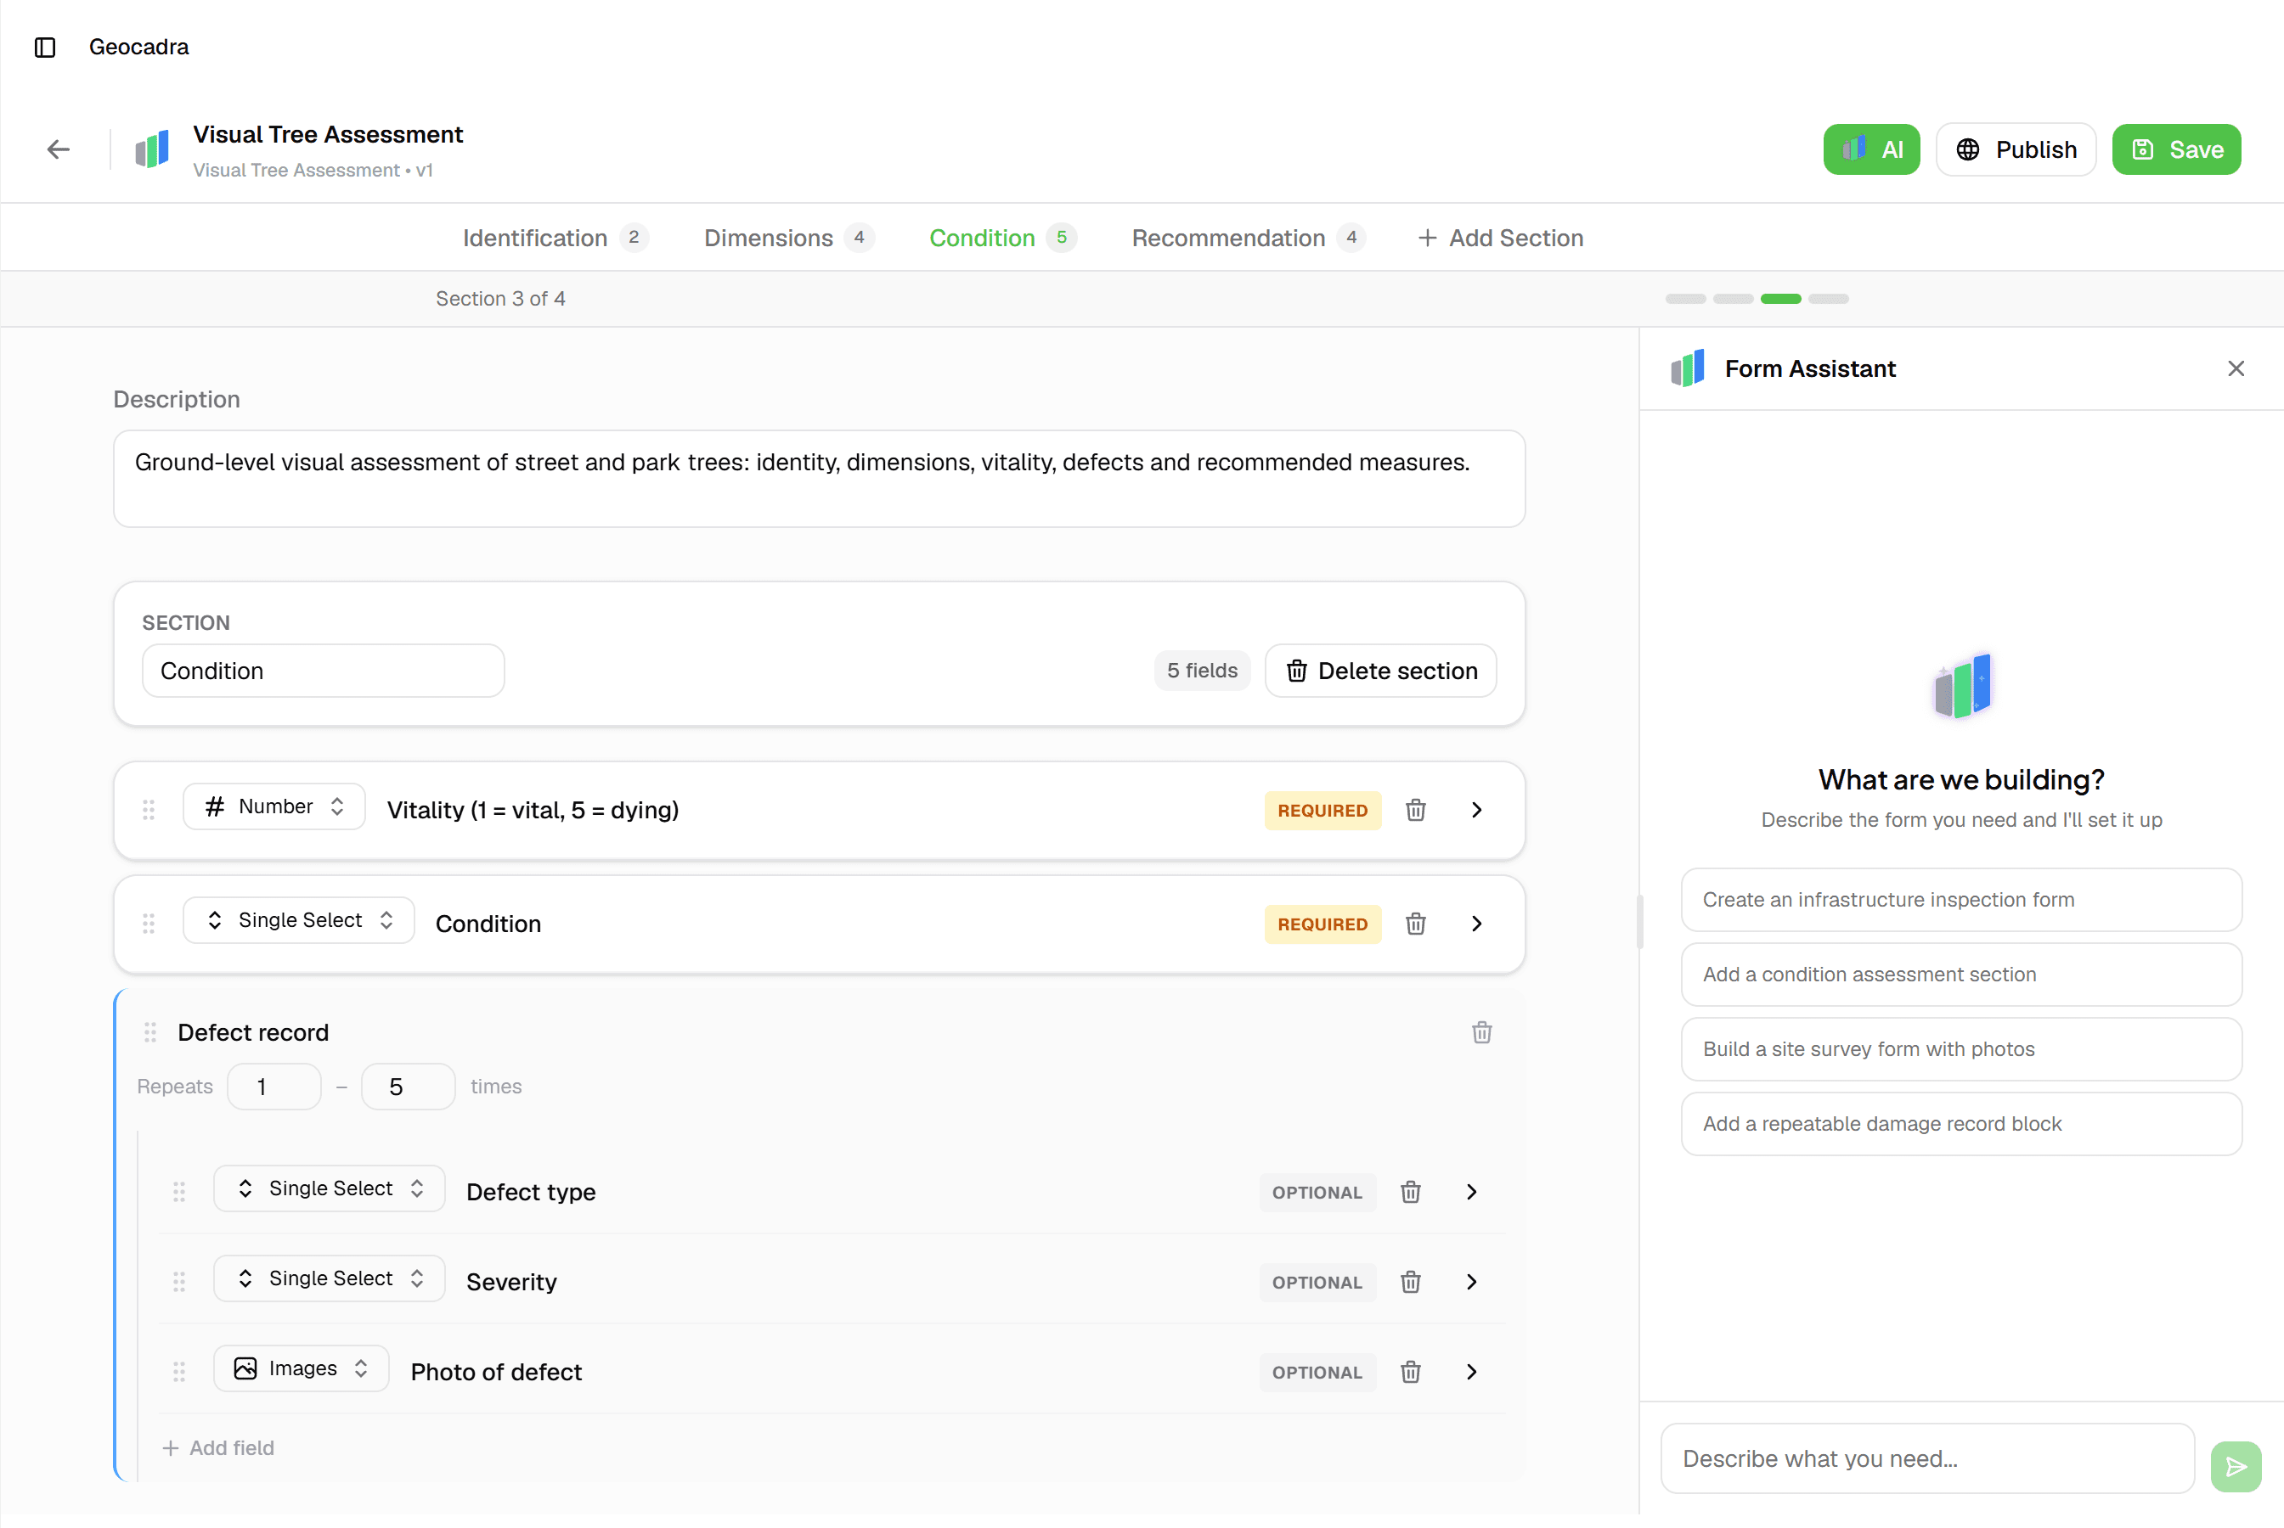Delete the Defect record block
The height and width of the screenshot is (1528, 2284).
[x=1480, y=1032]
